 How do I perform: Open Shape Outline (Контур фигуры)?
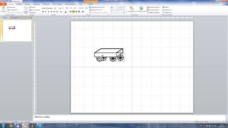[x=153, y=10]
